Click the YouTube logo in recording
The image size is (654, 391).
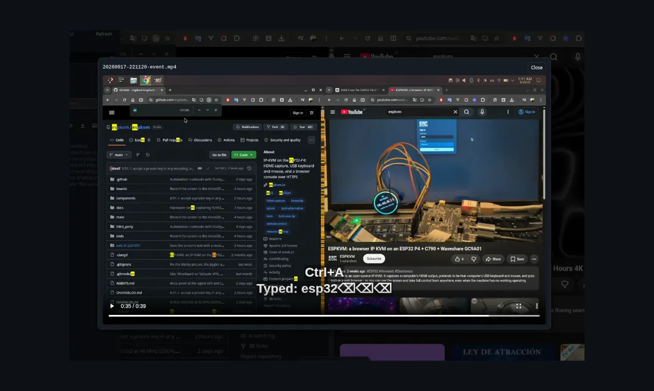pyautogui.click(x=352, y=112)
